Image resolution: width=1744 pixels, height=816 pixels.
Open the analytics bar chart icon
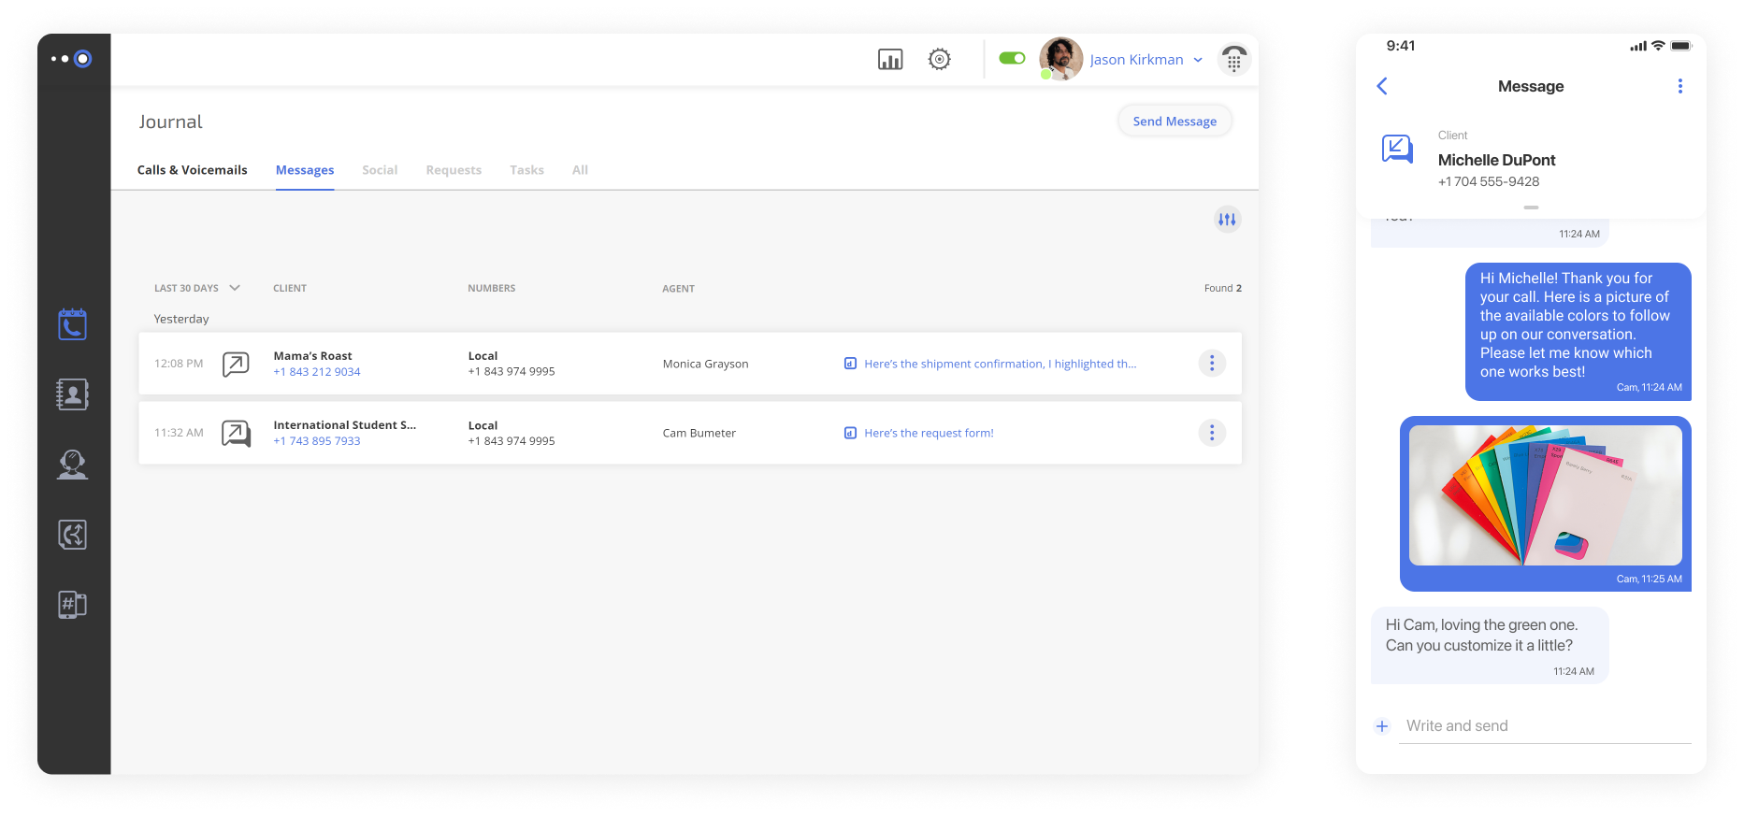point(890,60)
